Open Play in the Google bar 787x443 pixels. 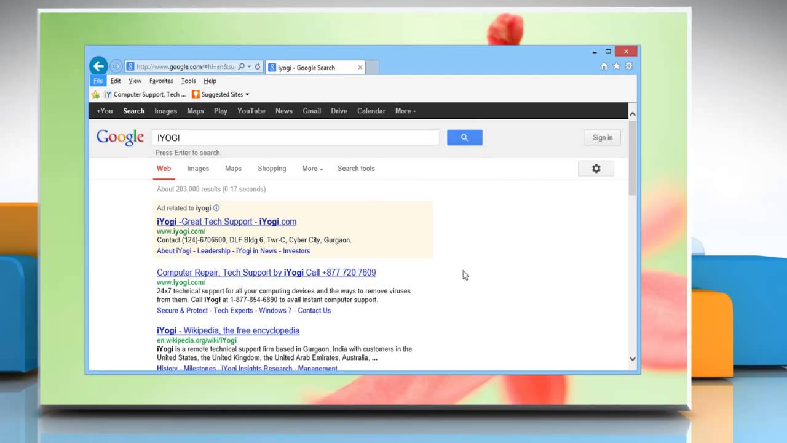click(221, 111)
